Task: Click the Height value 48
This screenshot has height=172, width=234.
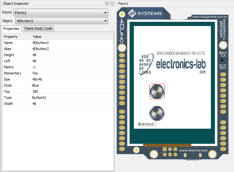Action: point(34,55)
